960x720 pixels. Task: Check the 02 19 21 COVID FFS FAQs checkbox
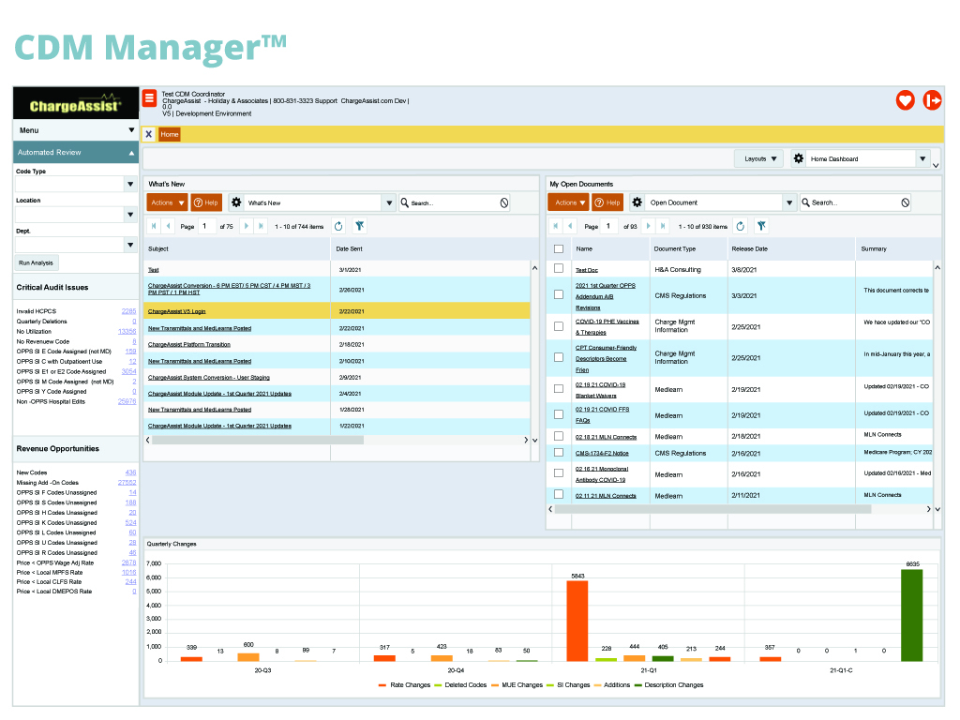point(559,414)
